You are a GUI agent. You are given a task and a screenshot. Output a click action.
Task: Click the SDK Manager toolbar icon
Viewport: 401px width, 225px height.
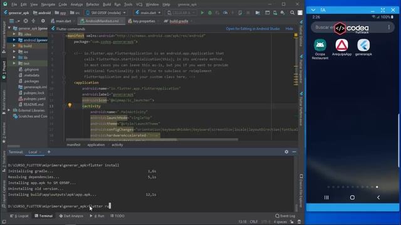[x=283, y=12]
